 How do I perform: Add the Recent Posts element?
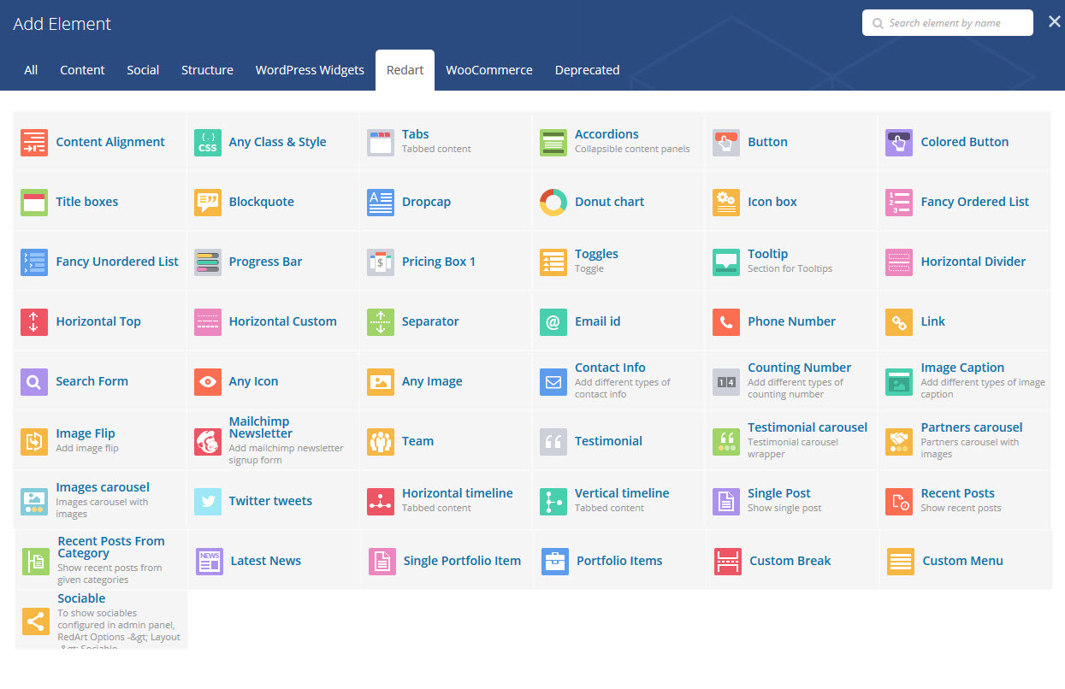tap(964, 502)
